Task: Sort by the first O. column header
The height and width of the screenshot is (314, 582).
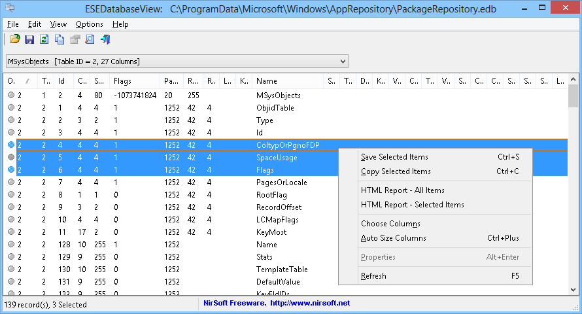Action: click(x=20, y=81)
